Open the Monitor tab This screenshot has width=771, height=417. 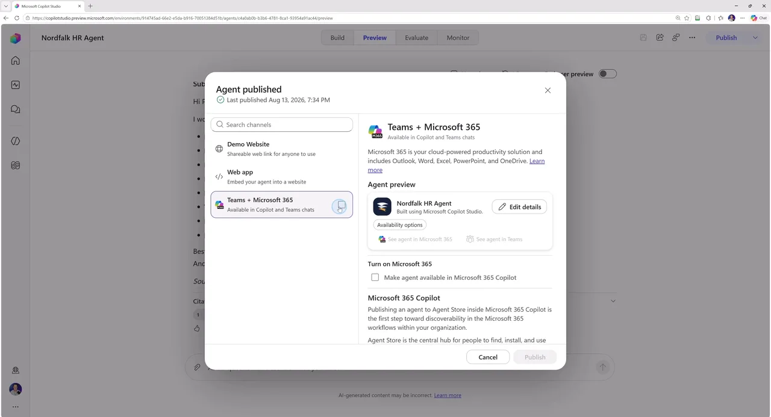coord(458,37)
